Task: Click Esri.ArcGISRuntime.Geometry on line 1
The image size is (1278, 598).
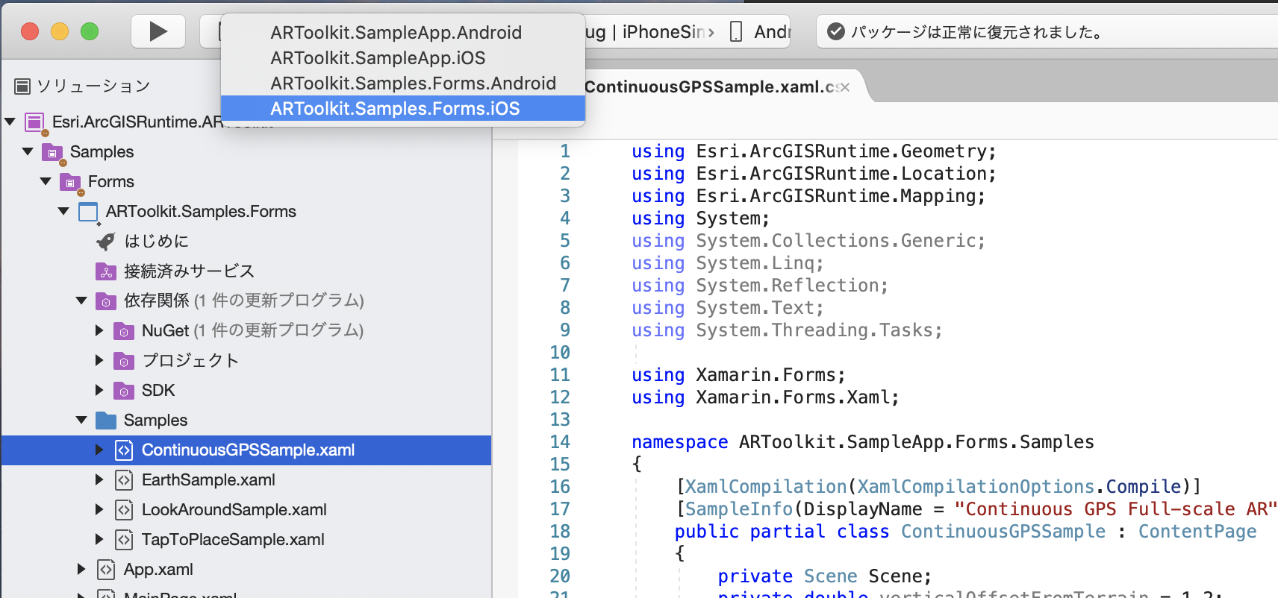Action: pyautogui.click(x=841, y=151)
